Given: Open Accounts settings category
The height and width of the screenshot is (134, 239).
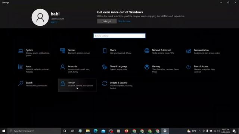Looking at the screenshot, I should (x=77, y=69).
